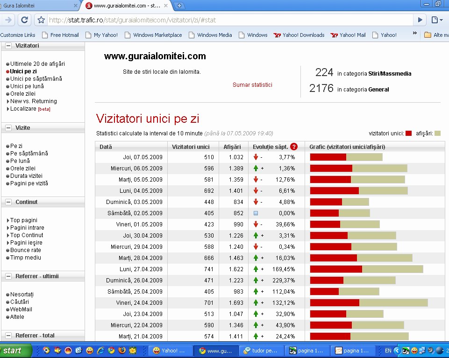Click the browser reload button
This screenshot has height=358, width=449.
coord(25,20)
